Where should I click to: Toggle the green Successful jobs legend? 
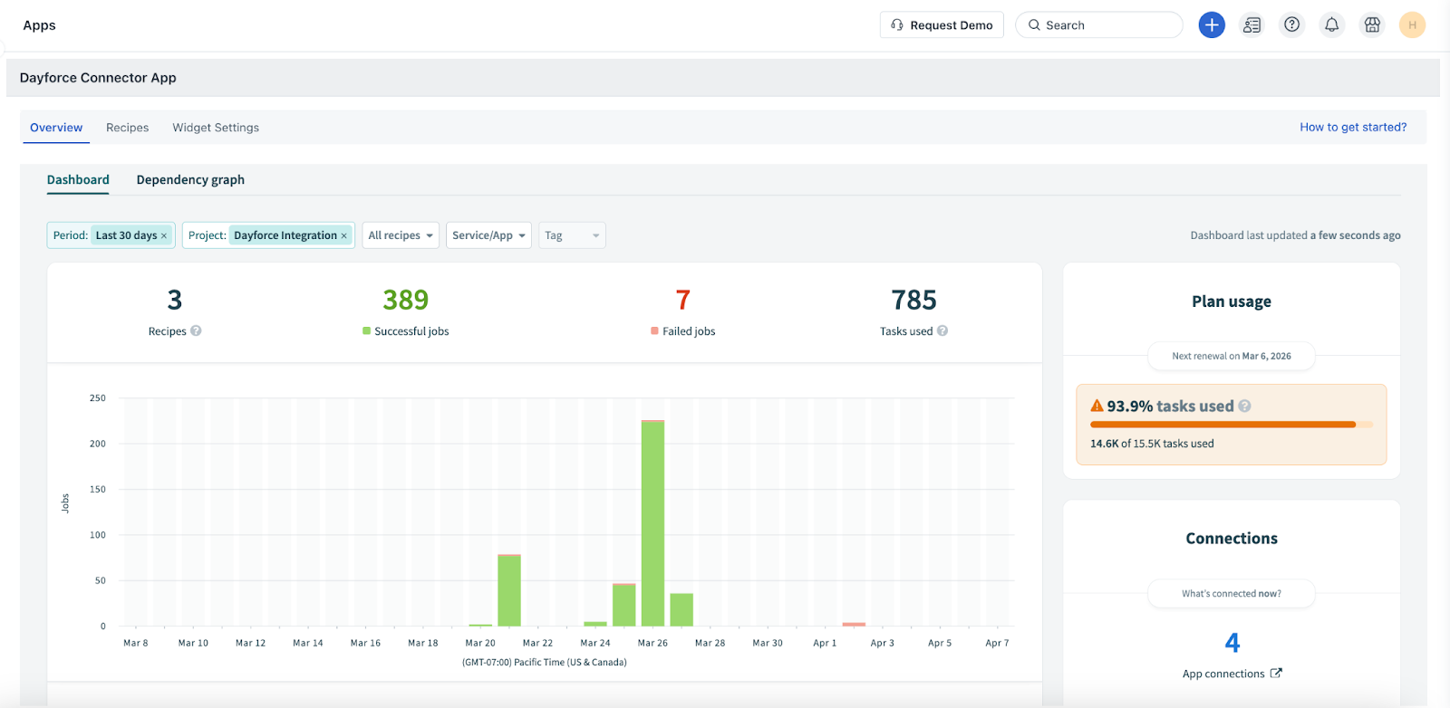[405, 331]
